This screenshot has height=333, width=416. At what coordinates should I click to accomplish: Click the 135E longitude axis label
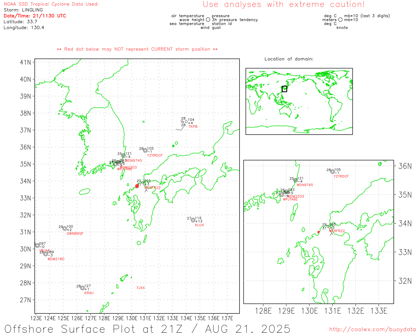click(x=200, y=318)
